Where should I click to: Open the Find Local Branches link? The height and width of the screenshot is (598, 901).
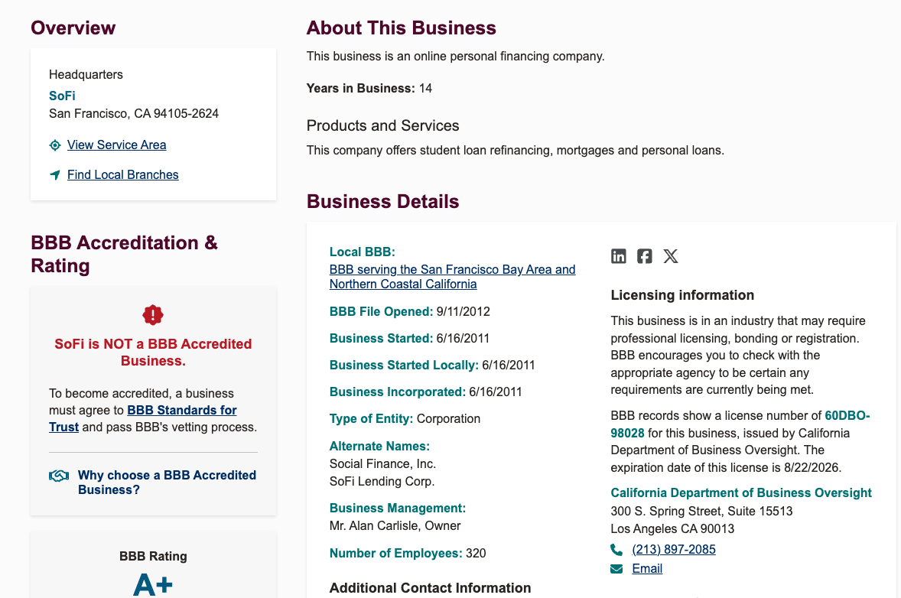click(122, 174)
